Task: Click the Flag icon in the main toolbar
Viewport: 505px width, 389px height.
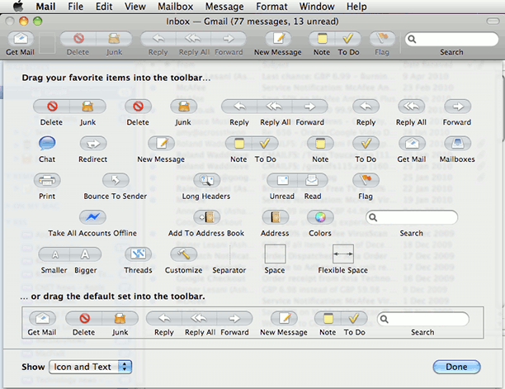Action: pos(382,39)
